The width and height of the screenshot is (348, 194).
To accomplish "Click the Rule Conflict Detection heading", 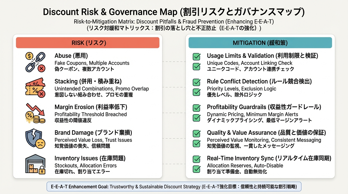I will (x=259, y=81).
